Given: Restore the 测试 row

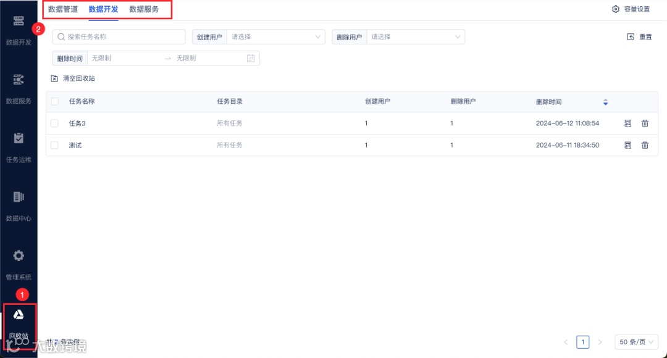Looking at the screenshot, I should click(628, 145).
